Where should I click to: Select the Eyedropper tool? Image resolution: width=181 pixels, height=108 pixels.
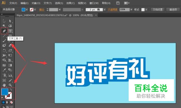(4, 70)
